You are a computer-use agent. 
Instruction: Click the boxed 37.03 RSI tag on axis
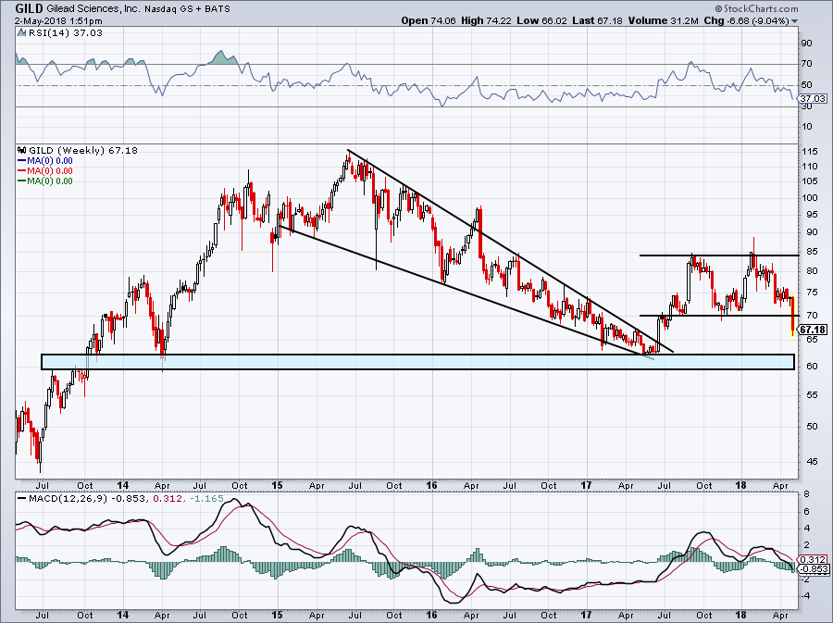[814, 98]
